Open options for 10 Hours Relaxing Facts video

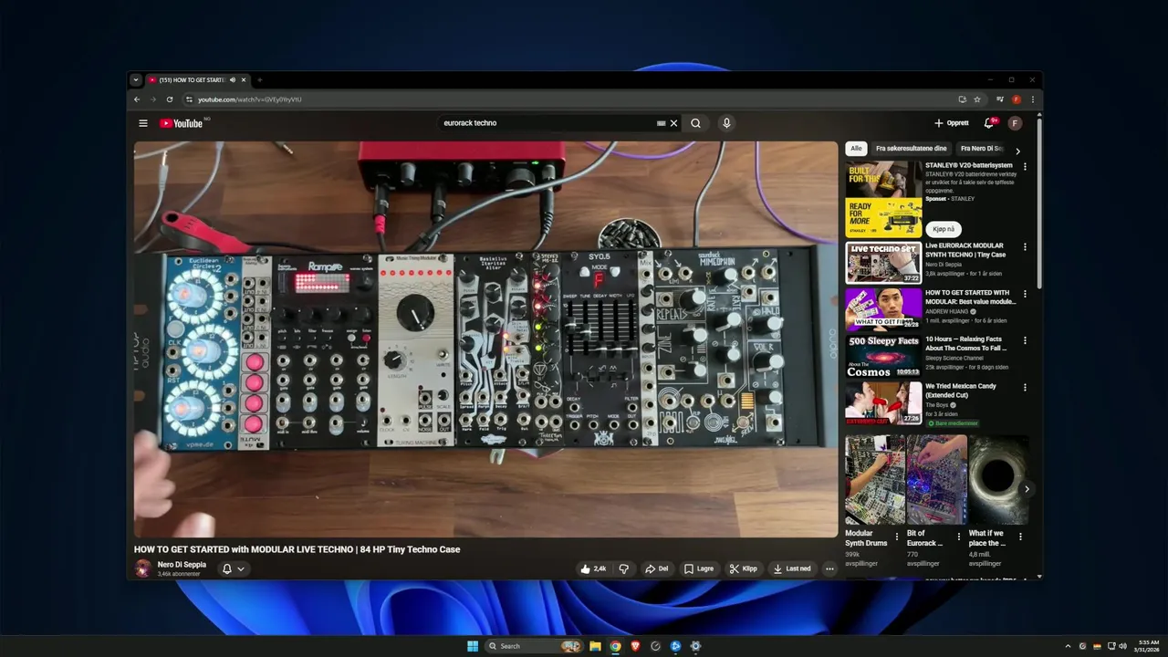[1025, 340]
